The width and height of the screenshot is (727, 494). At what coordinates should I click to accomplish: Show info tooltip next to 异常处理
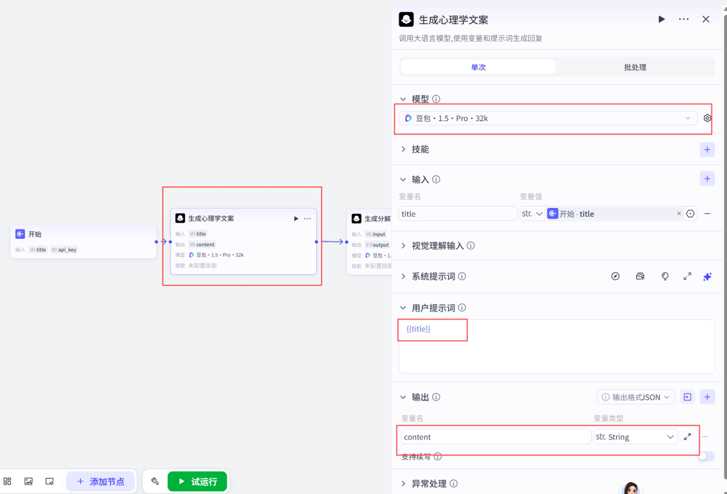click(454, 484)
